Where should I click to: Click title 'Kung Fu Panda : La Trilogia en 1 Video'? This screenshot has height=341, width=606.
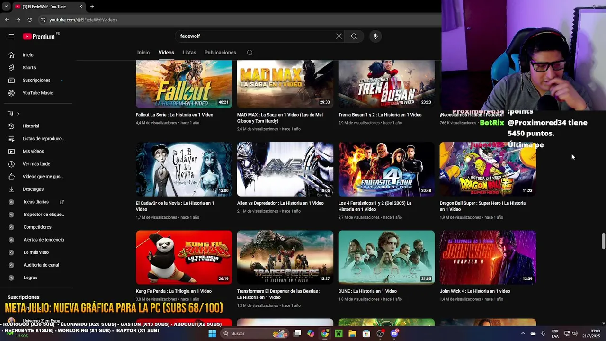174,291
